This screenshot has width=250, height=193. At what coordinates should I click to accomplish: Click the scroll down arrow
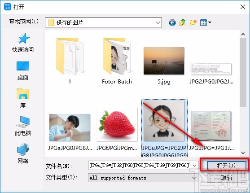(x=243, y=153)
